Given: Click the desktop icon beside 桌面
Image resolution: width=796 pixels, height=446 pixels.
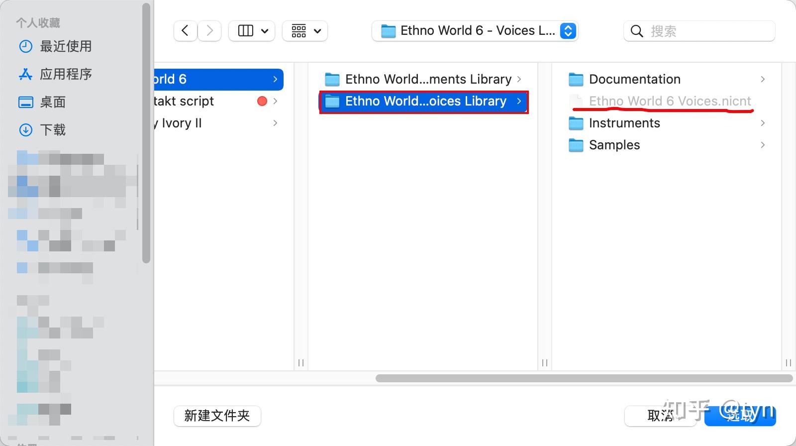Looking at the screenshot, I should [x=25, y=102].
